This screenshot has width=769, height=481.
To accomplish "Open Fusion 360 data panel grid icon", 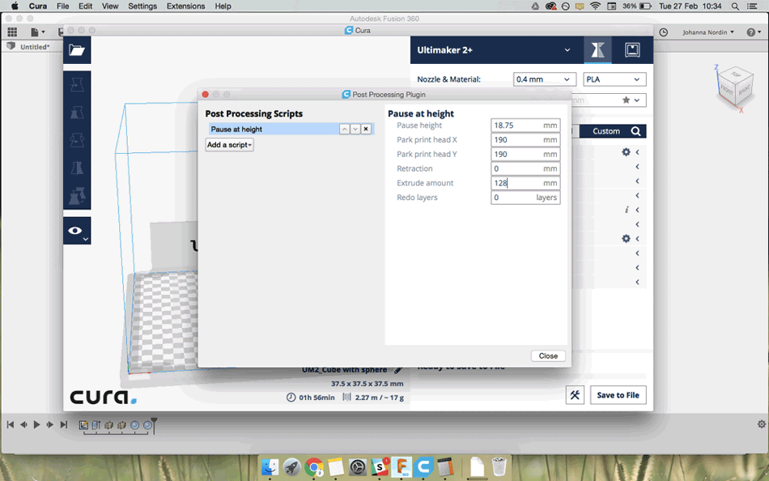I will tap(12, 32).
